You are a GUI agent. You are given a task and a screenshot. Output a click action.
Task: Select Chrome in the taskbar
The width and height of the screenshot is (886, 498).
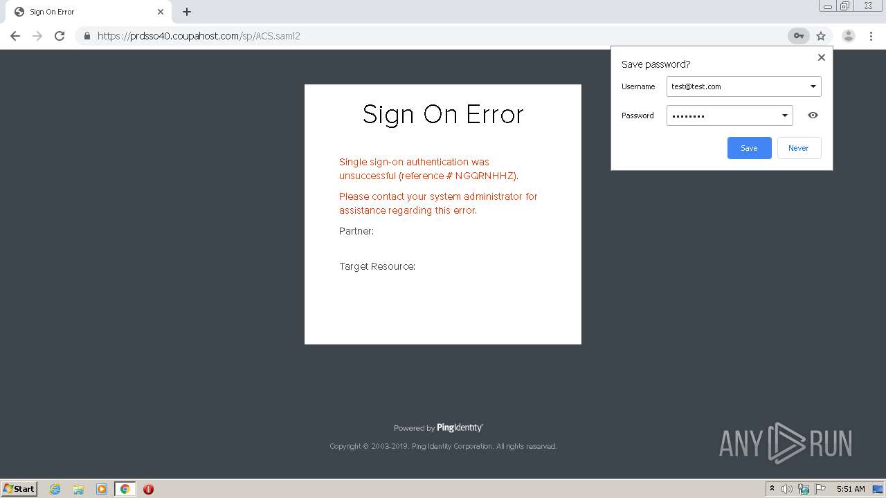point(125,489)
